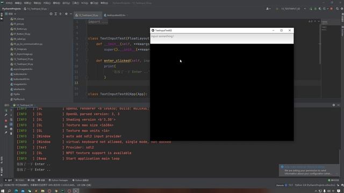Click the green Debug bug icon
This screenshot has height=193, width=344.
click(316, 9)
